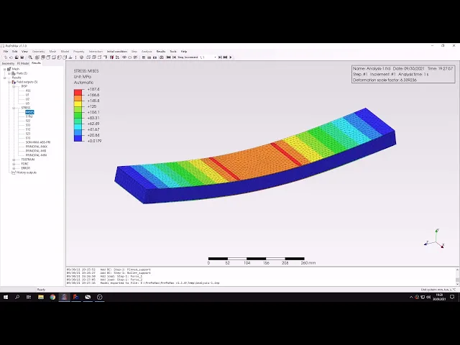Collapse the DISP tree node
460x345 pixels.
coord(14,86)
